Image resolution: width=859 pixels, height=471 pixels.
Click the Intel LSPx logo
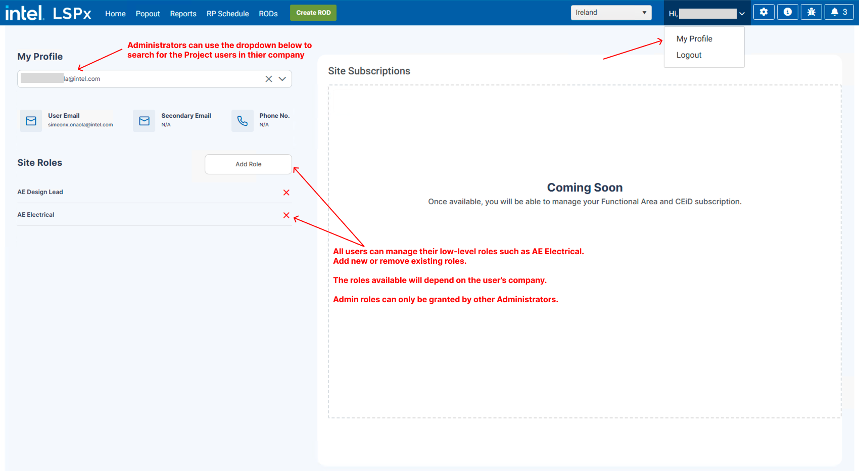pyautogui.click(x=48, y=13)
